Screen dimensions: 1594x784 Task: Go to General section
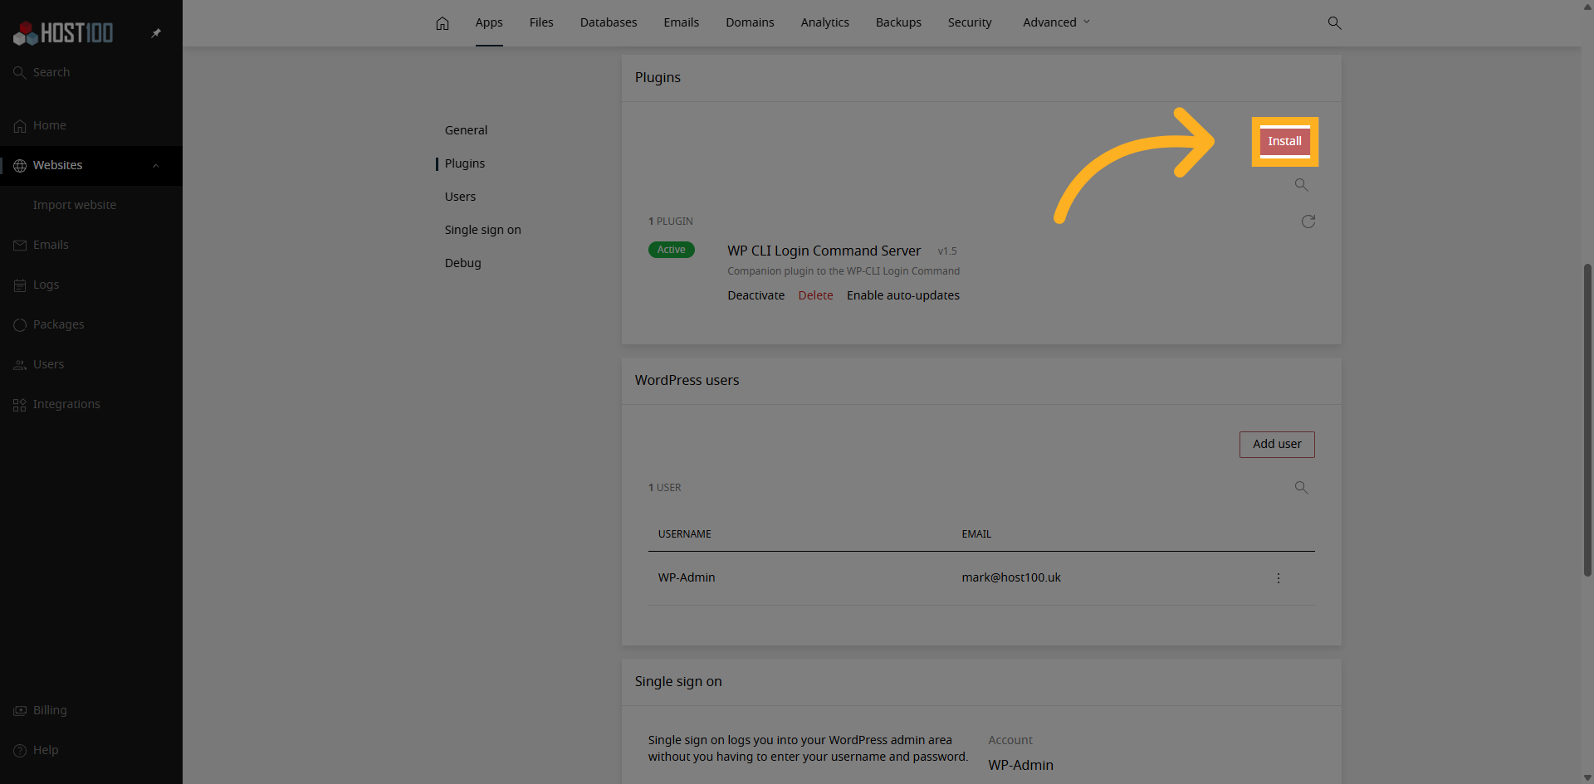click(x=466, y=130)
